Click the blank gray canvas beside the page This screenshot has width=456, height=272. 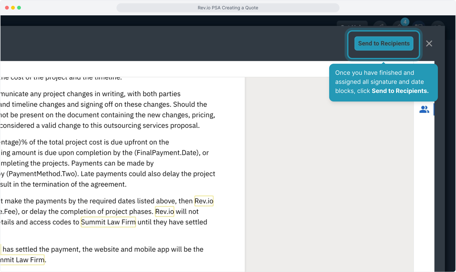point(327,176)
